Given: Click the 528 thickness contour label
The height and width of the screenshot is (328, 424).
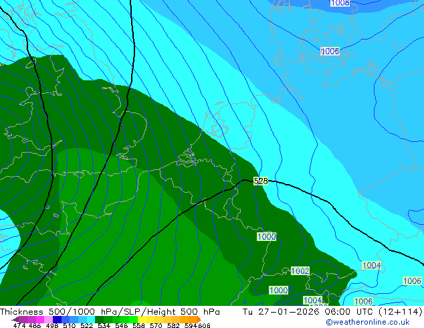Looking at the screenshot, I should 261,181.
